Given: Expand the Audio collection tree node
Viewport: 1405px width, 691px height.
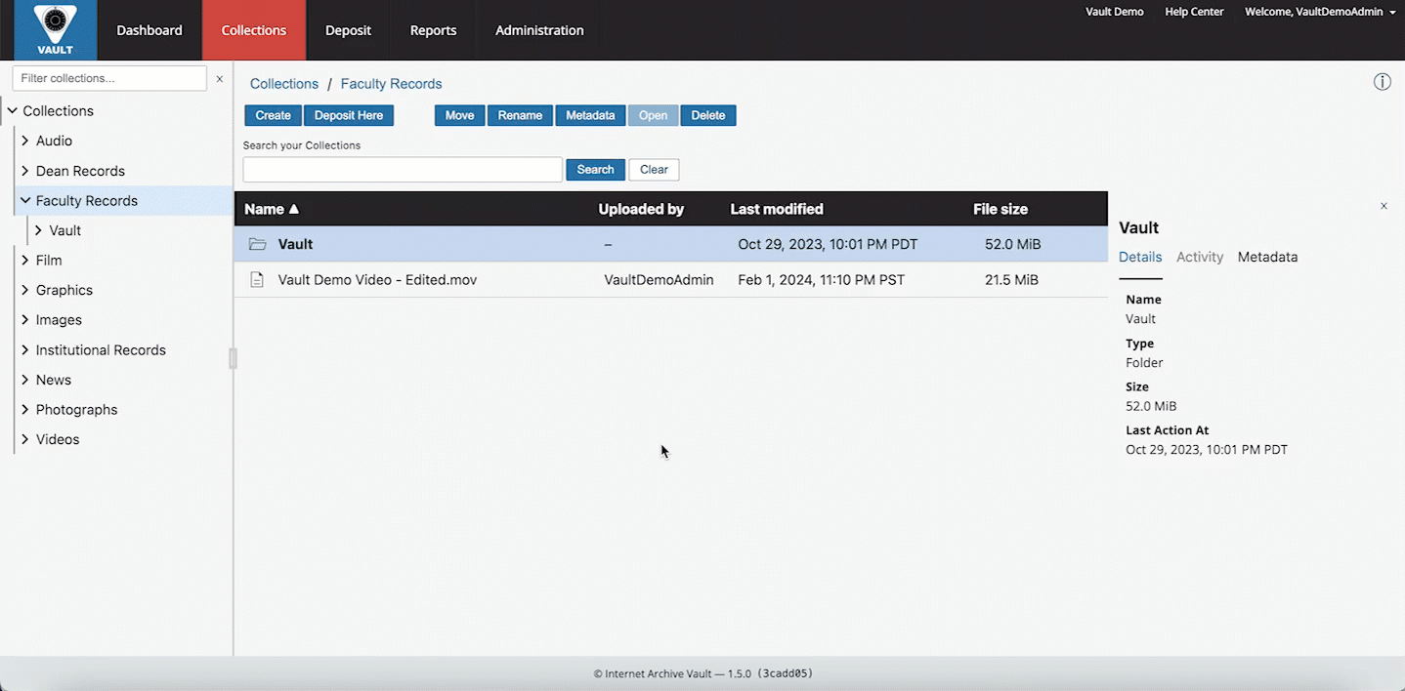Looking at the screenshot, I should (x=25, y=141).
